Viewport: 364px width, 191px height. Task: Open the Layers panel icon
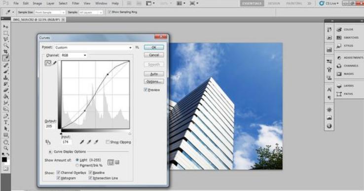(x=339, y=86)
